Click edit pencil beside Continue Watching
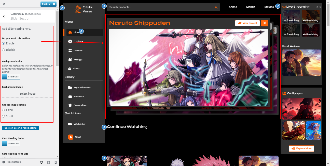The image size is (330, 166). pos(104,127)
